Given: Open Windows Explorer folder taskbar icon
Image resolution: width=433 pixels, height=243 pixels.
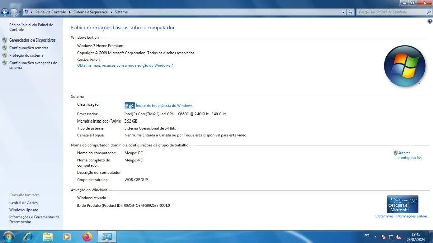Looking at the screenshot, I should click(x=48, y=237).
